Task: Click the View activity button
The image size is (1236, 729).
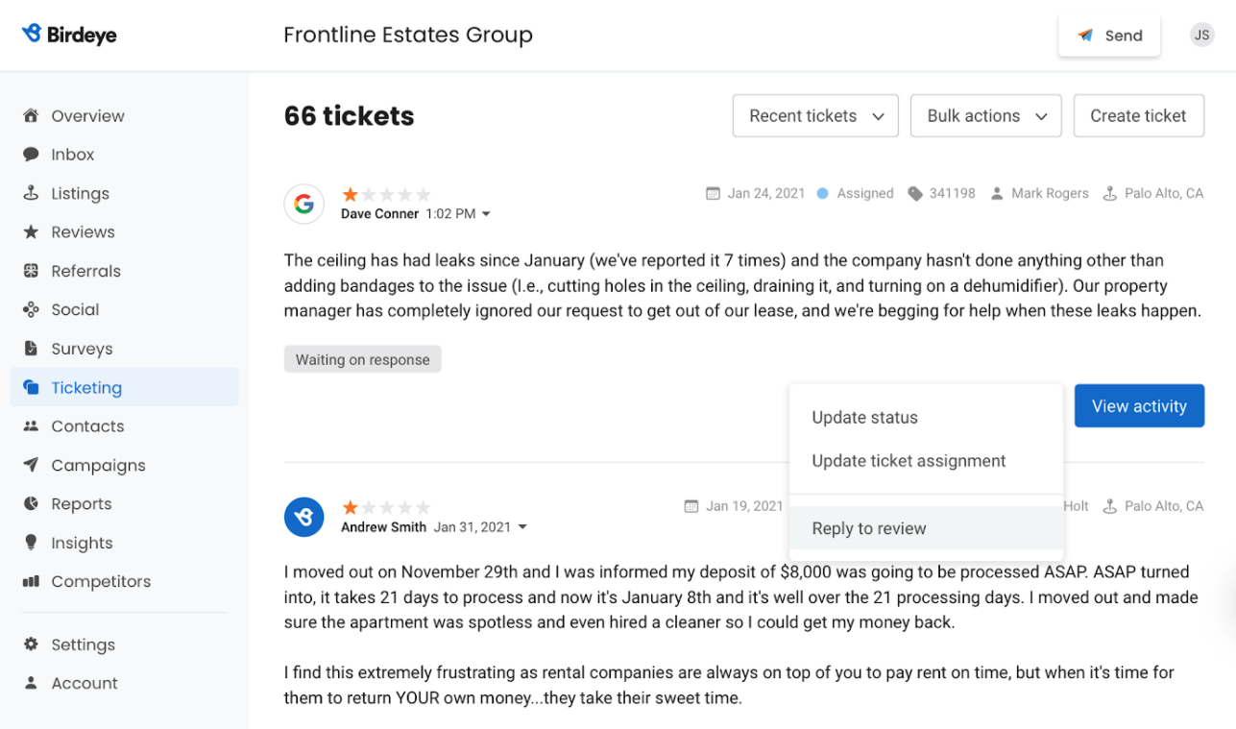Action: coord(1139,406)
